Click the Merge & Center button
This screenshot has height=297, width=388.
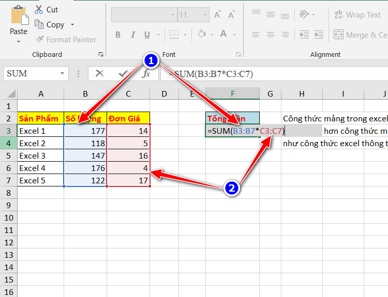tap(361, 35)
